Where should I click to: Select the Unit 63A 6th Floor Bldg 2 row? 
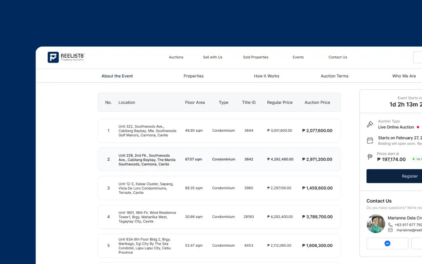pos(219,246)
